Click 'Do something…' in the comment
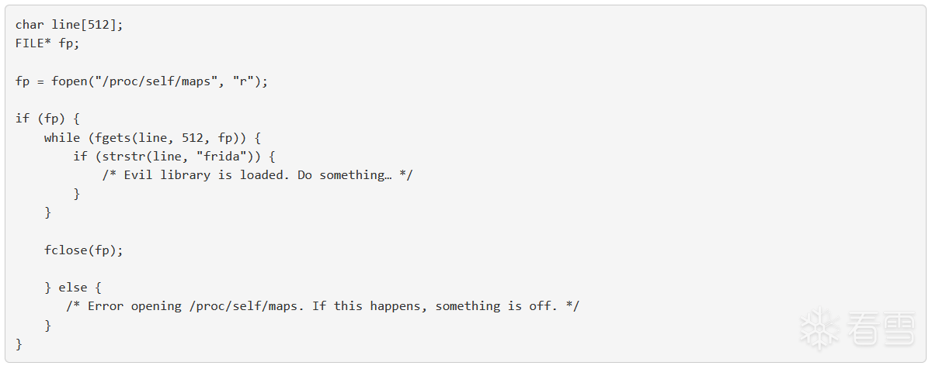This screenshot has width=932, height=369. [x=345, y=175]
